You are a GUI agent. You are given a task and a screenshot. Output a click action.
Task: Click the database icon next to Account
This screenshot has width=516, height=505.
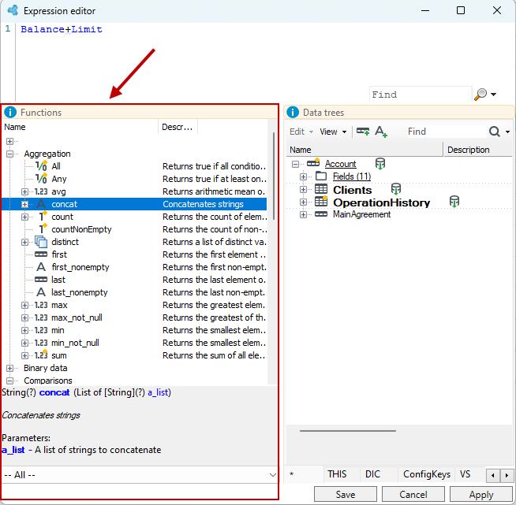[x=380, y=163]
